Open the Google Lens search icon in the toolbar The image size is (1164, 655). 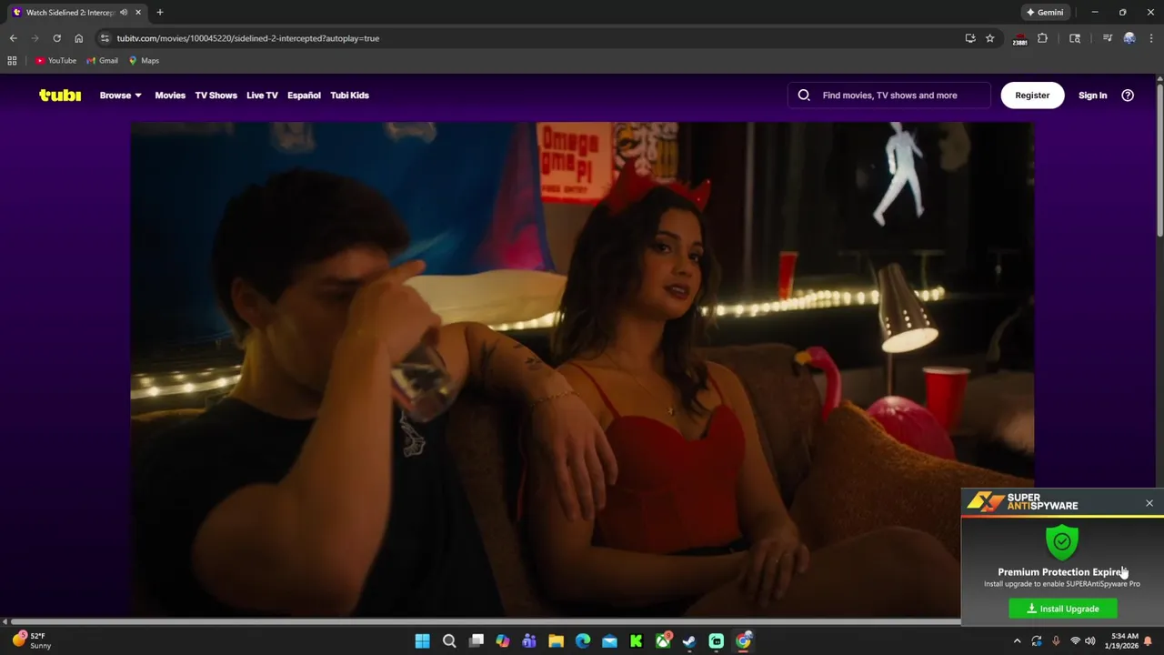tap(1075, 38)
